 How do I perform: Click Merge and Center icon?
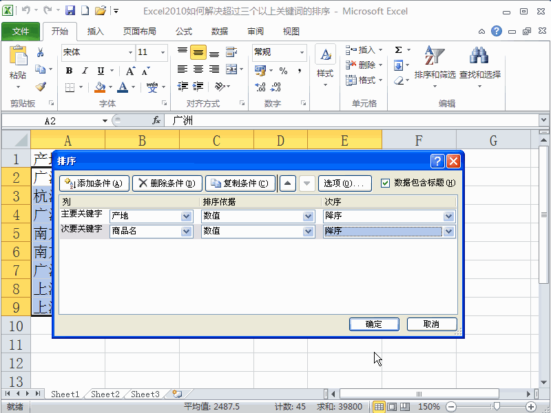[231, 69]
